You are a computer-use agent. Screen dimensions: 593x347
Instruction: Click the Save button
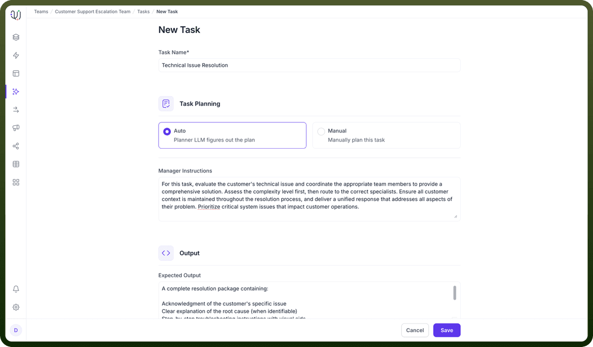tap(446, 331)
